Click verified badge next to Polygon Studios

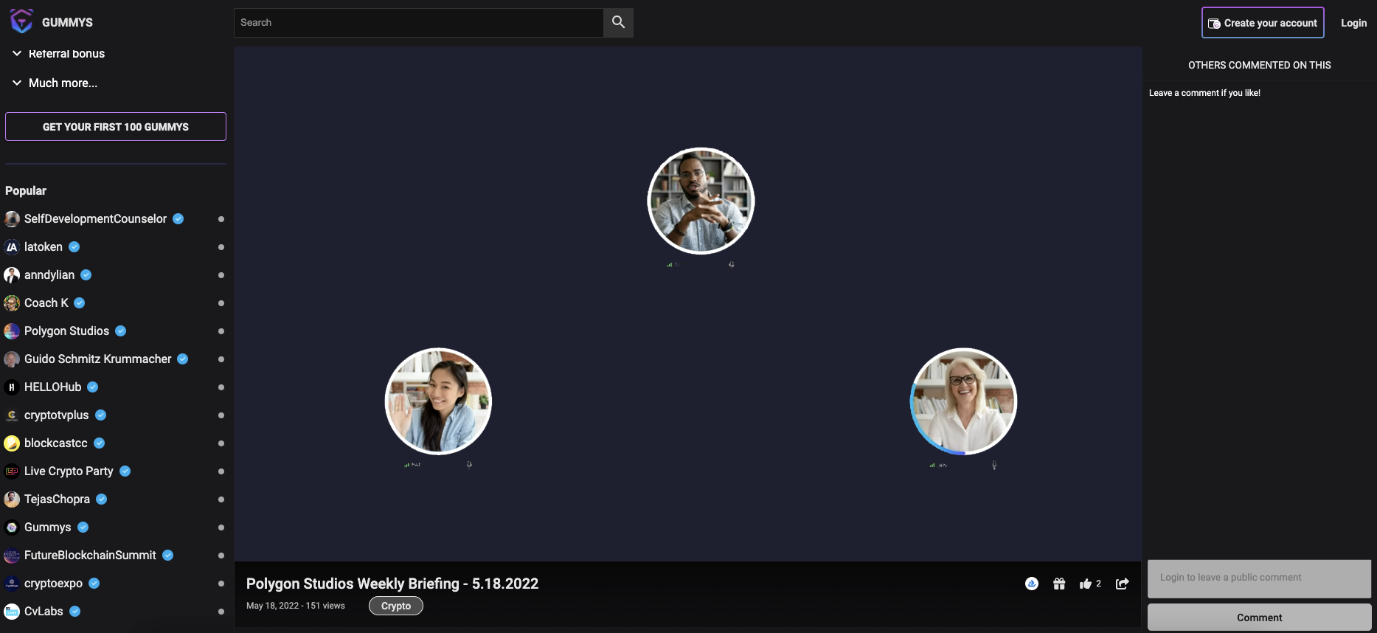[x=121, y=331]
